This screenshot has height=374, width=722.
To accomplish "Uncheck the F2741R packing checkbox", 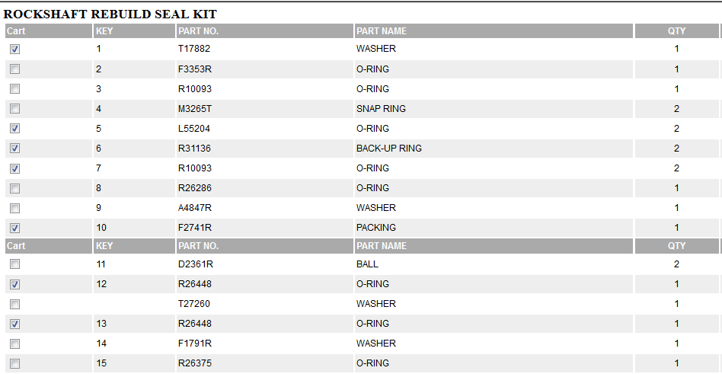I will (x=15, y=228).
